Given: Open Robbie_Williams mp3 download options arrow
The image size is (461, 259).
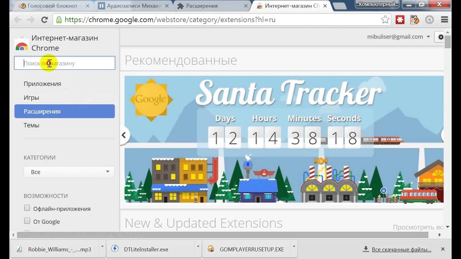Looking at the screenshot, I should click(102, 247).
